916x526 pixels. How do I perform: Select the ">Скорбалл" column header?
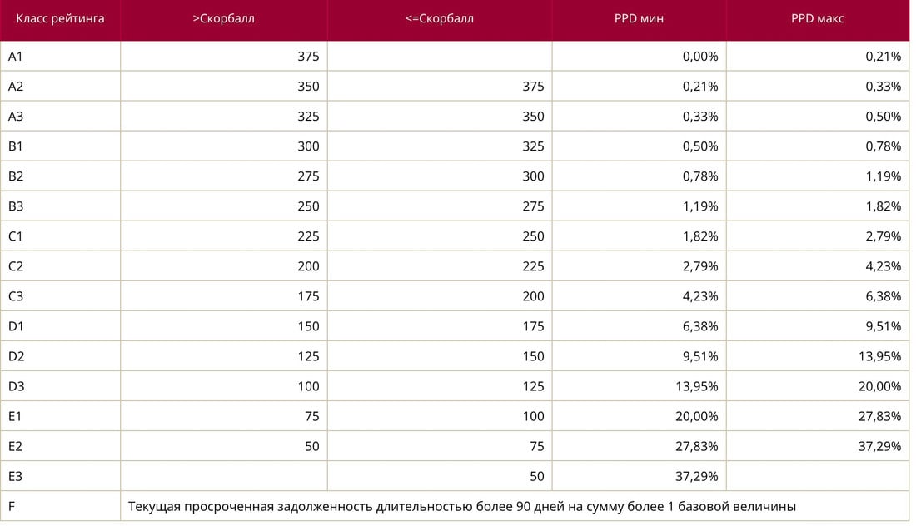pyautogui.click(x=223, y=19)
